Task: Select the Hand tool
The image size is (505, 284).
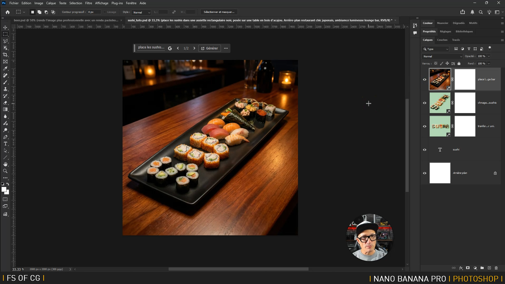Action: (5, 164)
